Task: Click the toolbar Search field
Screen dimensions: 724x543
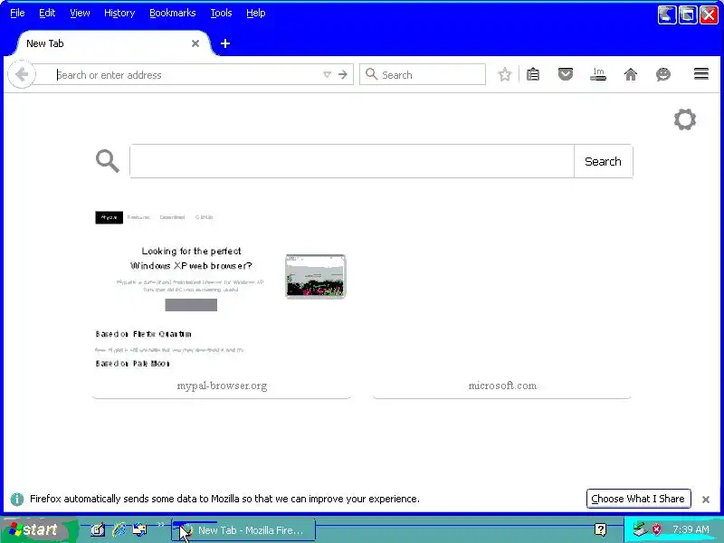Action: point(423,74)
